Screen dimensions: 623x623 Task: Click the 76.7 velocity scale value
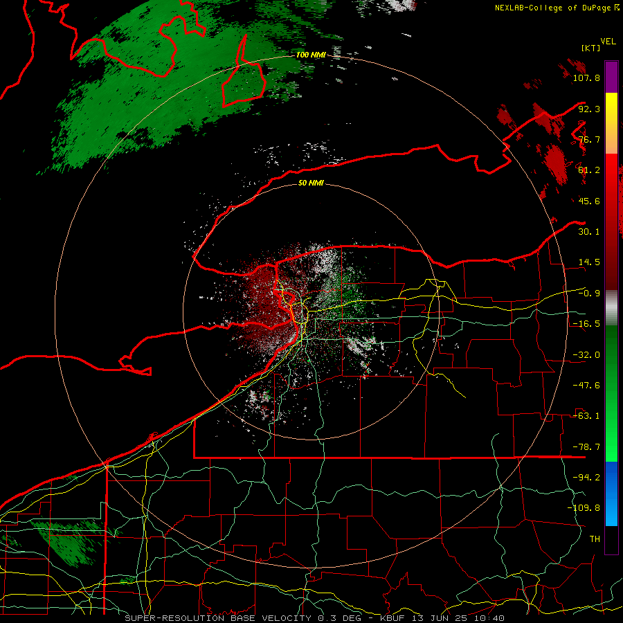click(x=589, y=139)
